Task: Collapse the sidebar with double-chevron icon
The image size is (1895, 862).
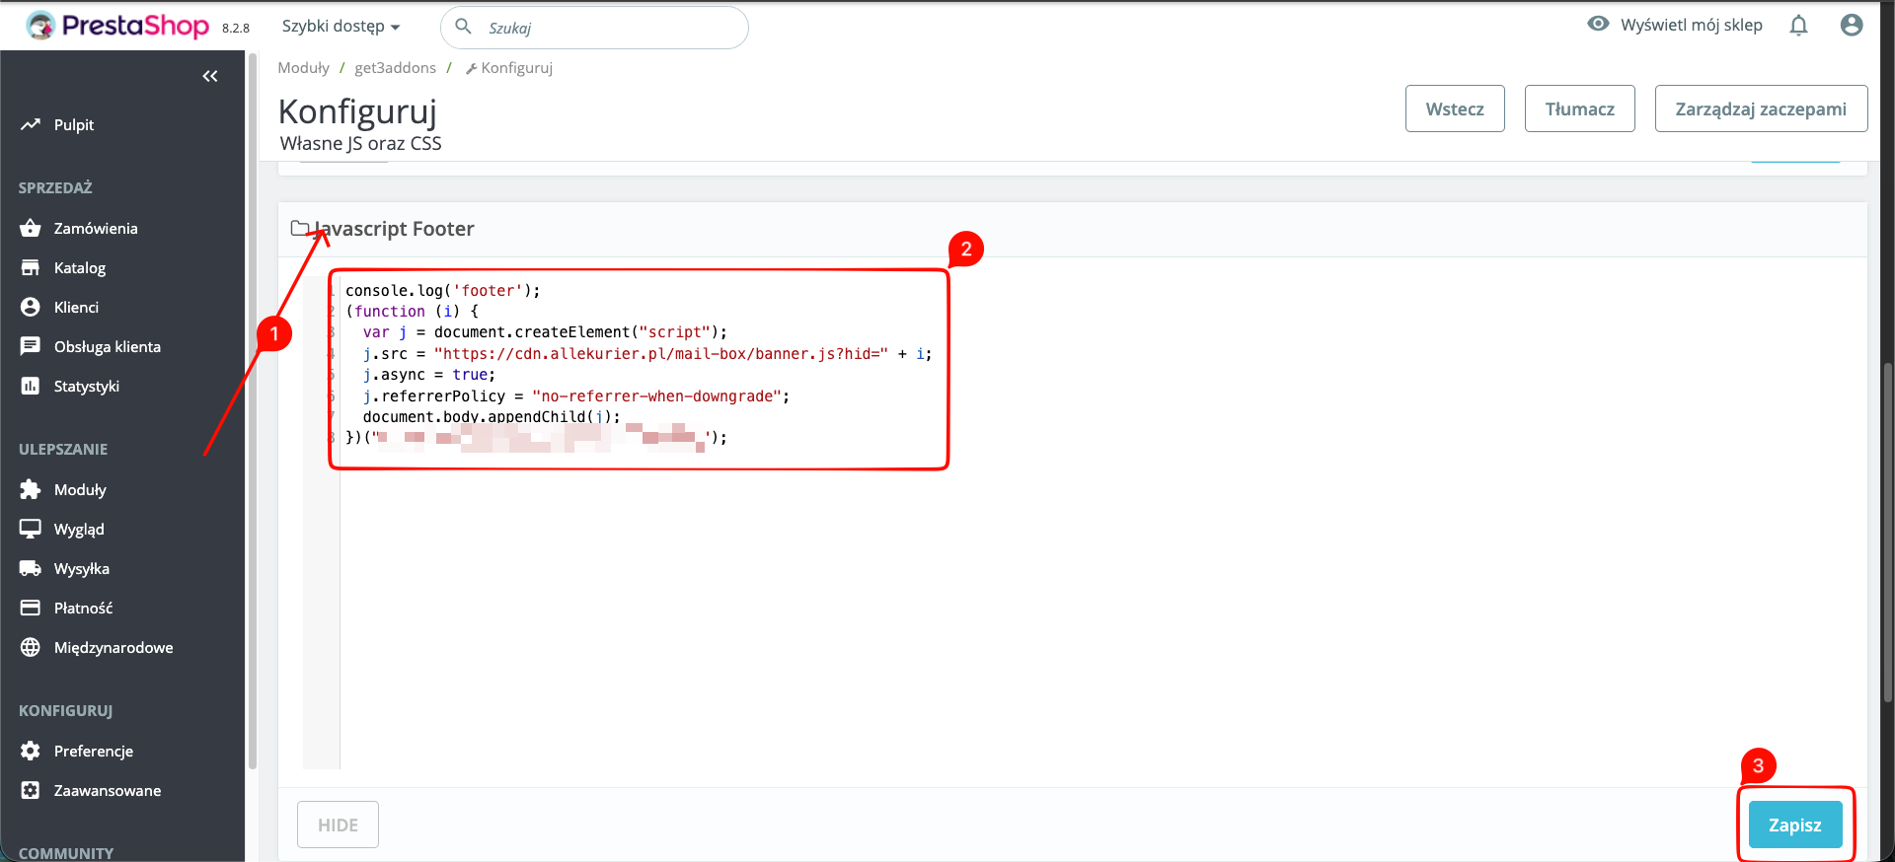Action: [x=210, y=76]
